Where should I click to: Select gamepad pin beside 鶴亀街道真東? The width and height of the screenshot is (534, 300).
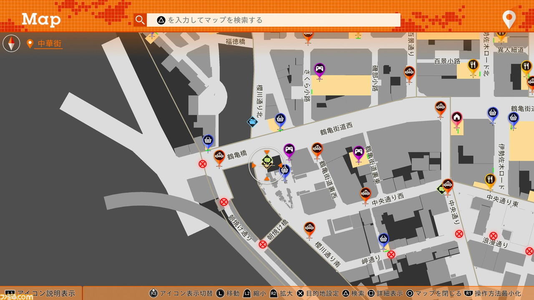click(358, 153)
